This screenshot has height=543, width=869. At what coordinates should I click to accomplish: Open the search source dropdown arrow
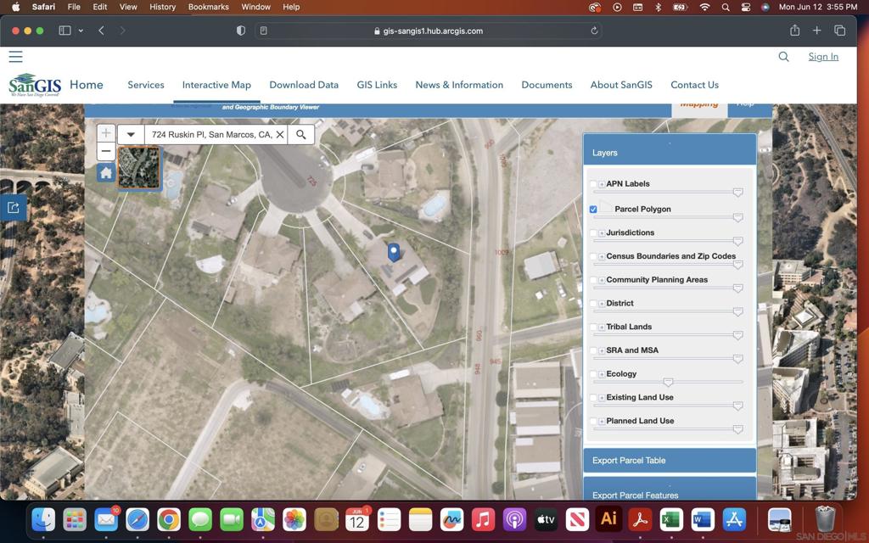click(x=131, y=134)
